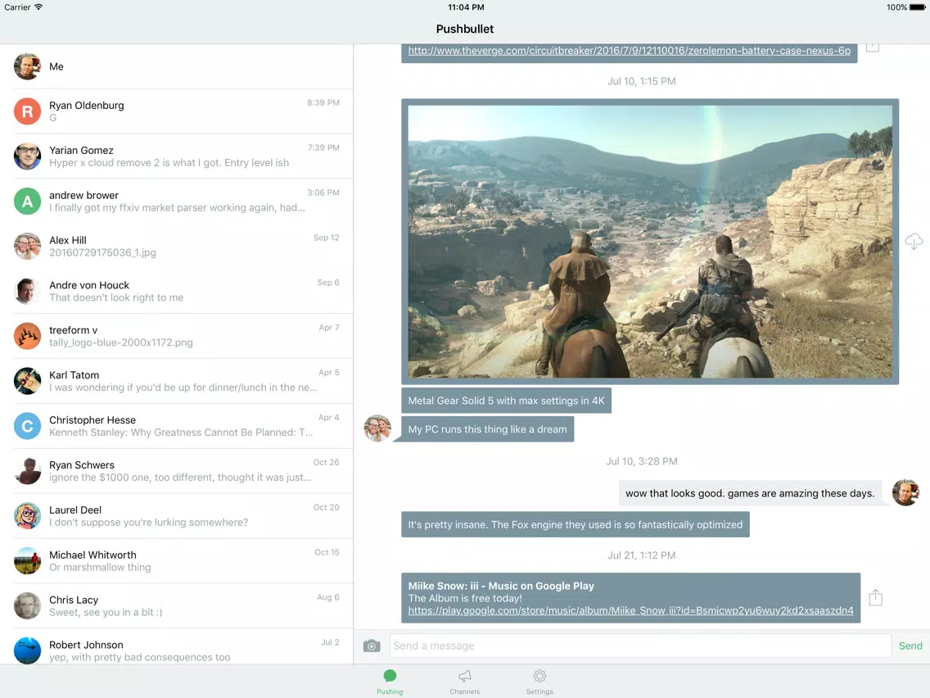Image resolution: width=930 pixels, height=698 pixels.
Task: Switch to the Channels tab
Action: 464,682
